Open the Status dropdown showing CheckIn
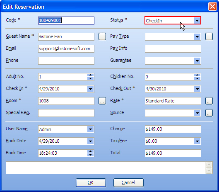Viewport: 219px width, 192px height. tap(197, 21)
